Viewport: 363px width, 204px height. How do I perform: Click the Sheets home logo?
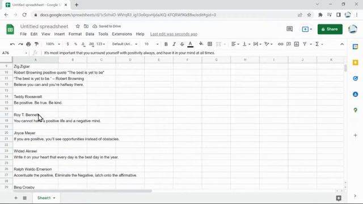pos(10,29)
